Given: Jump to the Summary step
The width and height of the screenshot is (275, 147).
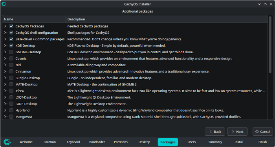Looking at the screenshot, I should (215, 142).
